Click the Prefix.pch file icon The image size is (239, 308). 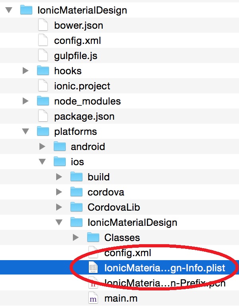click(x=93, y=283)
